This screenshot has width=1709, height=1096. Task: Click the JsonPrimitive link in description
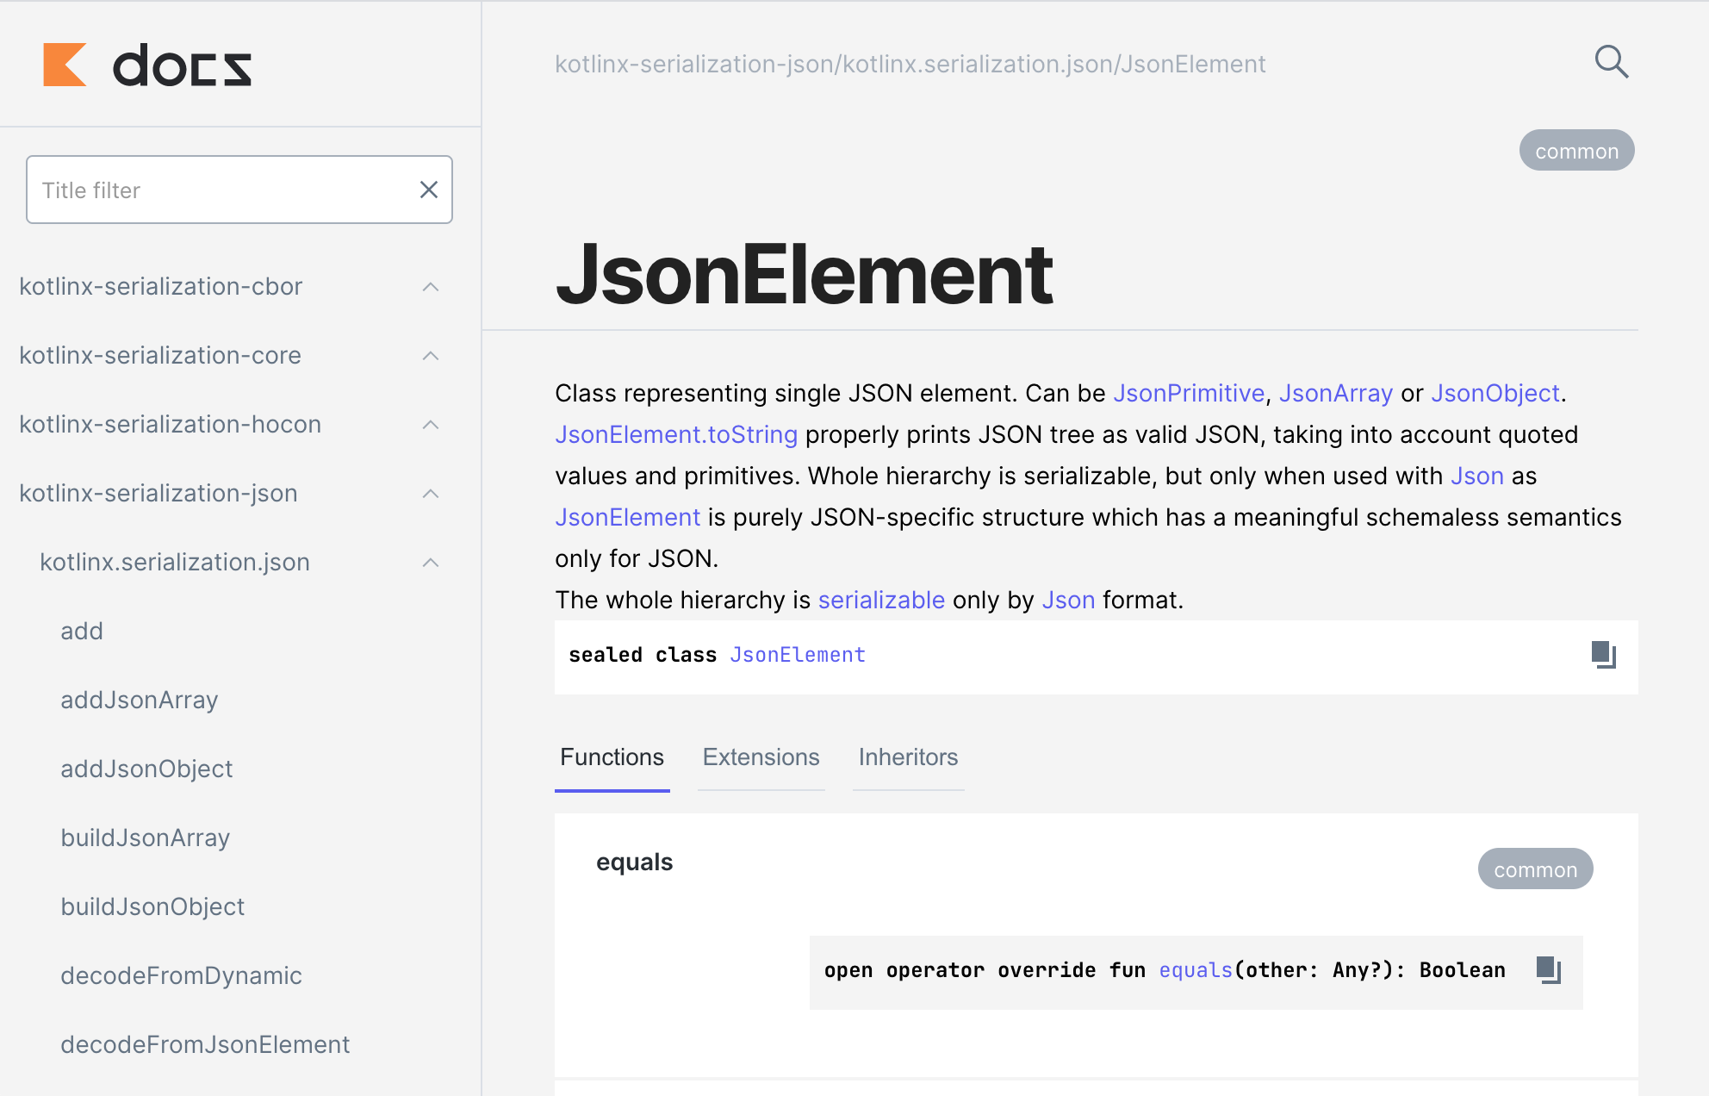pos(1187,394)
